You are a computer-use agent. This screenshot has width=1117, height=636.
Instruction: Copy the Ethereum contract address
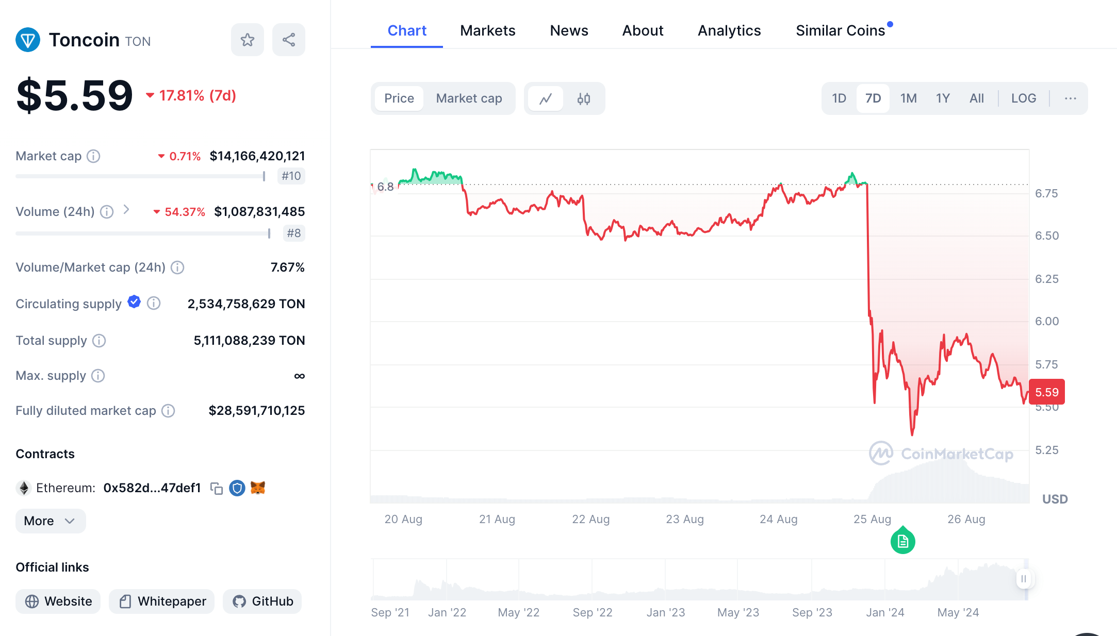click(x=217, y=488)
